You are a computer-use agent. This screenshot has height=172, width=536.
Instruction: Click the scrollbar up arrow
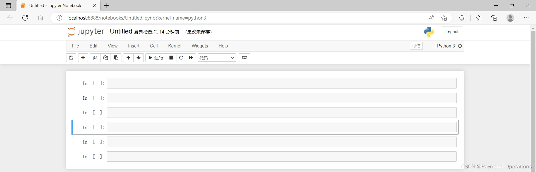tap(533, 28)
